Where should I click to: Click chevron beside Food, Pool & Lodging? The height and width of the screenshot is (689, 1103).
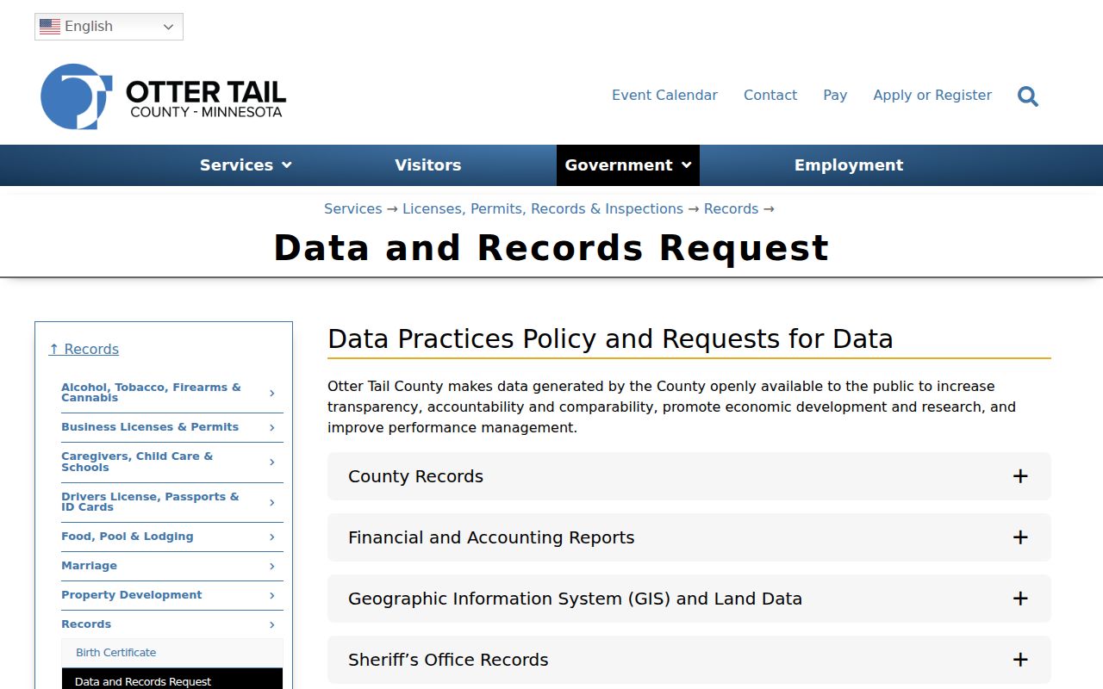coord(271,537)
